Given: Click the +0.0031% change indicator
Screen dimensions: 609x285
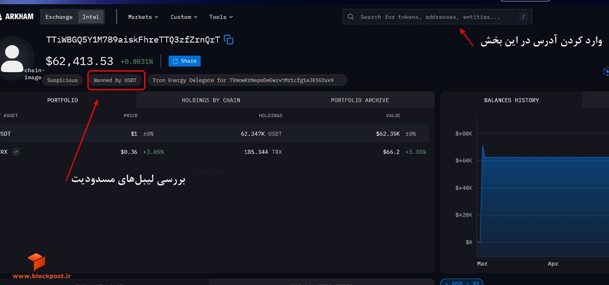Looking at the screenshot, I should (x=137, y=62).
